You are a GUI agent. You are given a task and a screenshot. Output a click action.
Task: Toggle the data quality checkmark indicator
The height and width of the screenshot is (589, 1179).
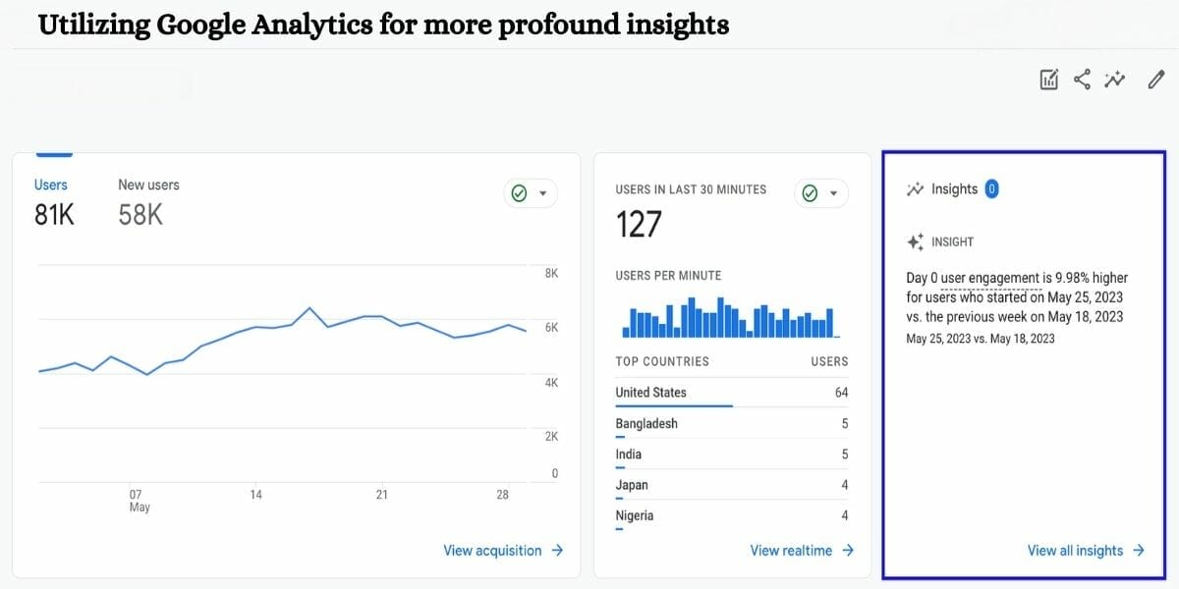519,192
